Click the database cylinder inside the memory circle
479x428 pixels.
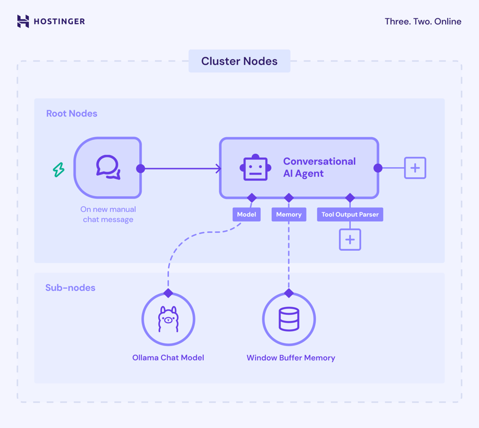(289, 318)
